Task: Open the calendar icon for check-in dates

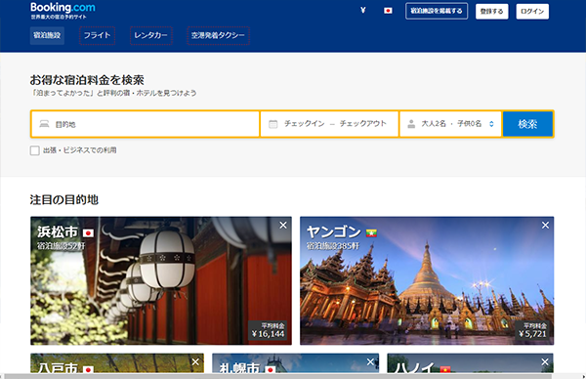Action: click(x=273, y=124)
